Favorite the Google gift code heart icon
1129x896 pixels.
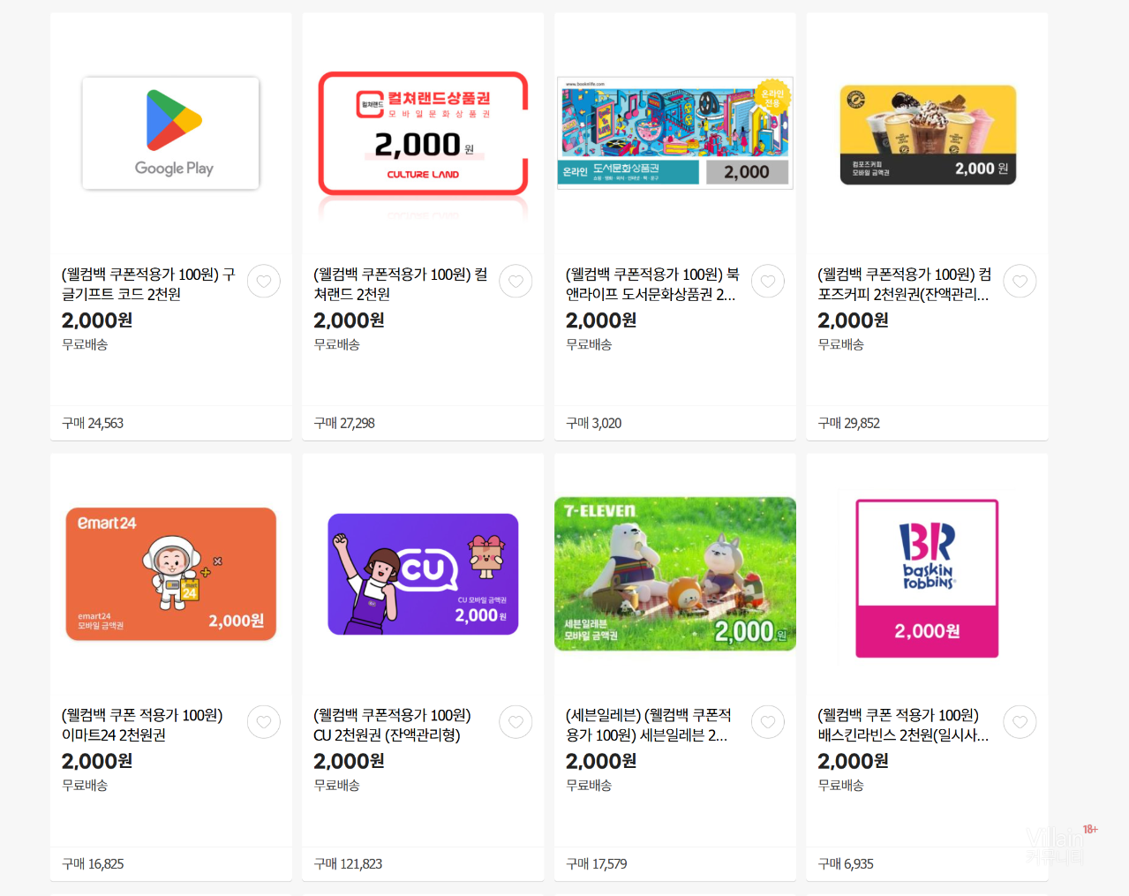[264, 282]
